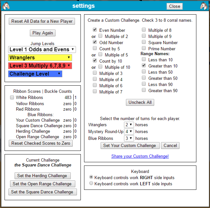Select keyboard controls LEFT side inputs

tap(91, 183)
